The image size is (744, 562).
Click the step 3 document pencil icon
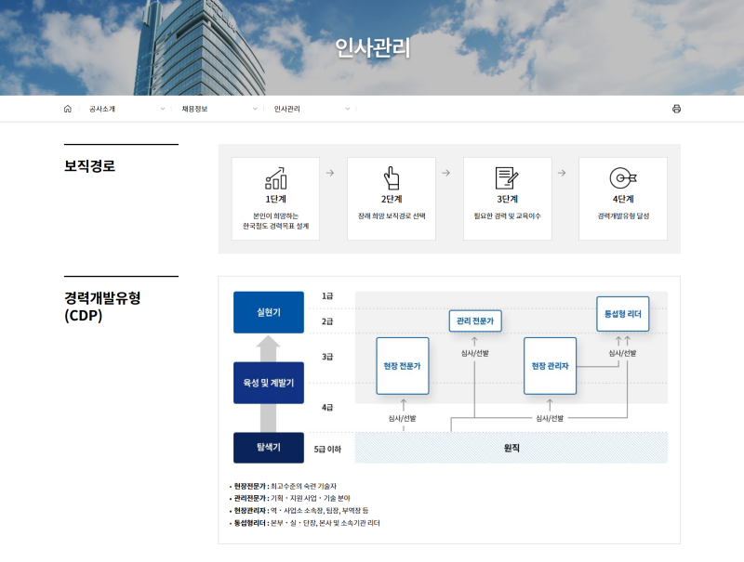click(x=507, y=178)
